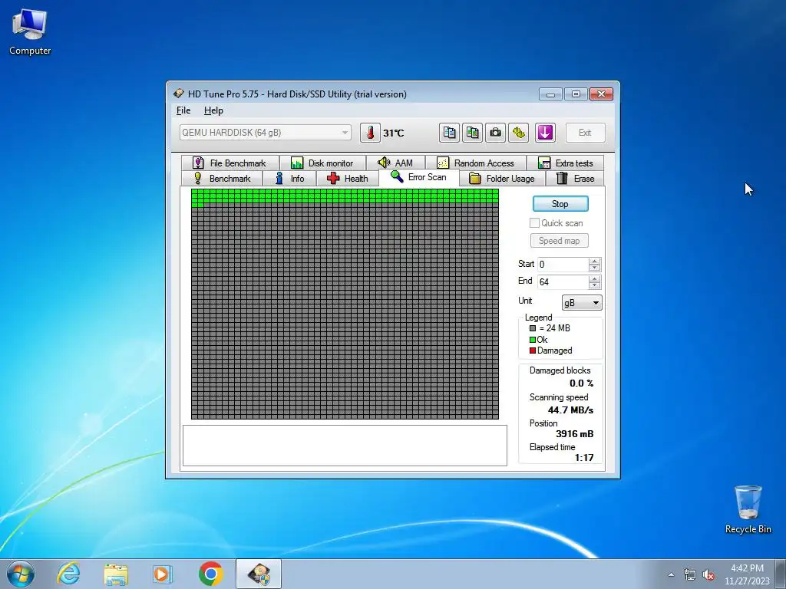Viewport: 786px width, 589px height.
Task: Click the HD Tune title bar icon
Action: pyautogui.click(x=178, y=94)
